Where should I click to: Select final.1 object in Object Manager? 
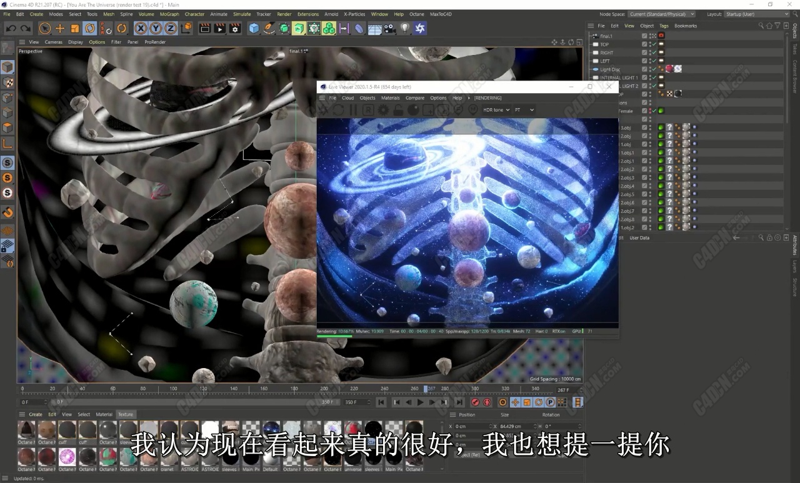[606, 36]
